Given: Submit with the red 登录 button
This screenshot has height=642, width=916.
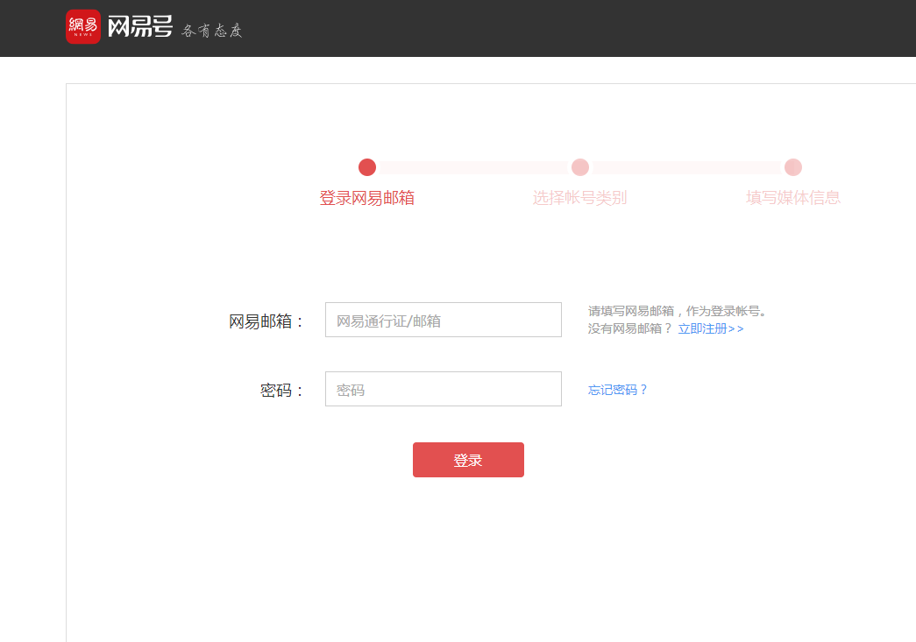Looking at the screenshot, I should point(468,460).
